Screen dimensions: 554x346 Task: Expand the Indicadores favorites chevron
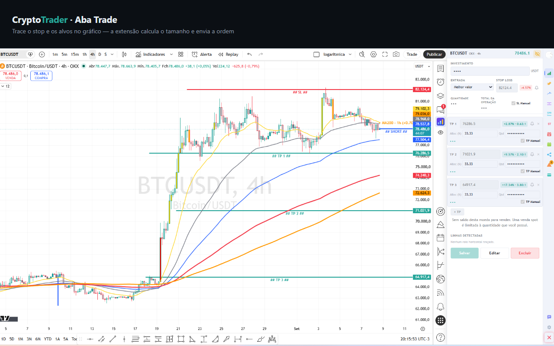pos(171,54)
